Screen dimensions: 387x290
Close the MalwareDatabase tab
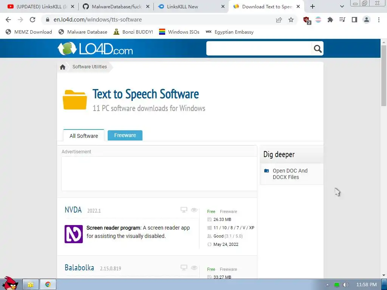coord(148,7)
